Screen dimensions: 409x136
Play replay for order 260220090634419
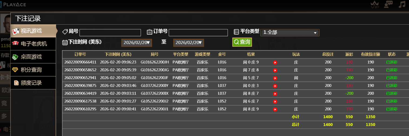pos(275,94)
